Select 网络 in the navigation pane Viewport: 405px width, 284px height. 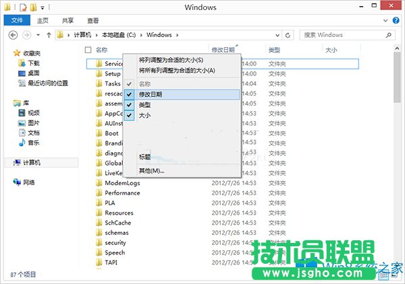29,182
